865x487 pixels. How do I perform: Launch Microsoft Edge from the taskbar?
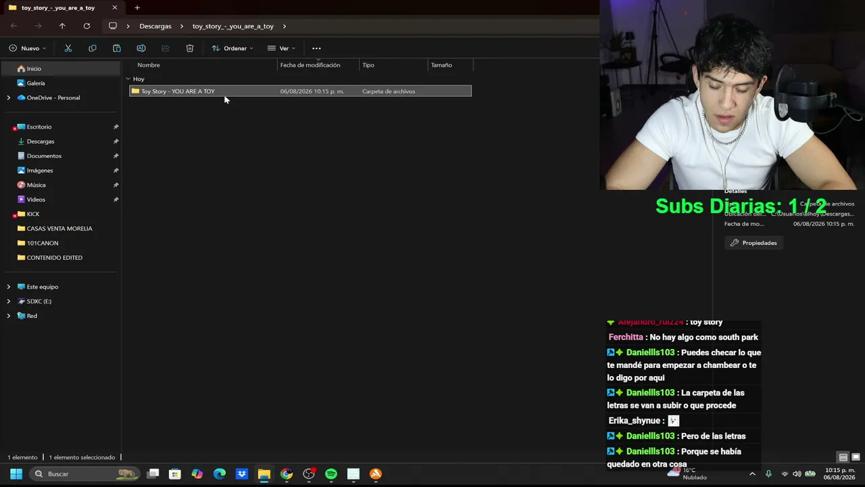point(220,473)
